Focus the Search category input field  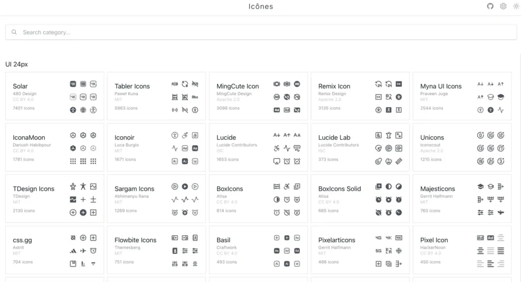coord(261,32)
